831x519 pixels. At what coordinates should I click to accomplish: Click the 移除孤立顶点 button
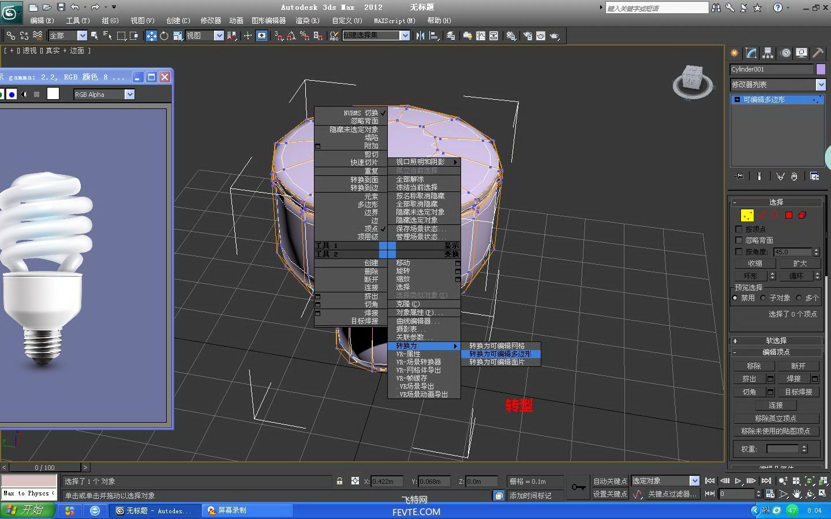point(776,419)
